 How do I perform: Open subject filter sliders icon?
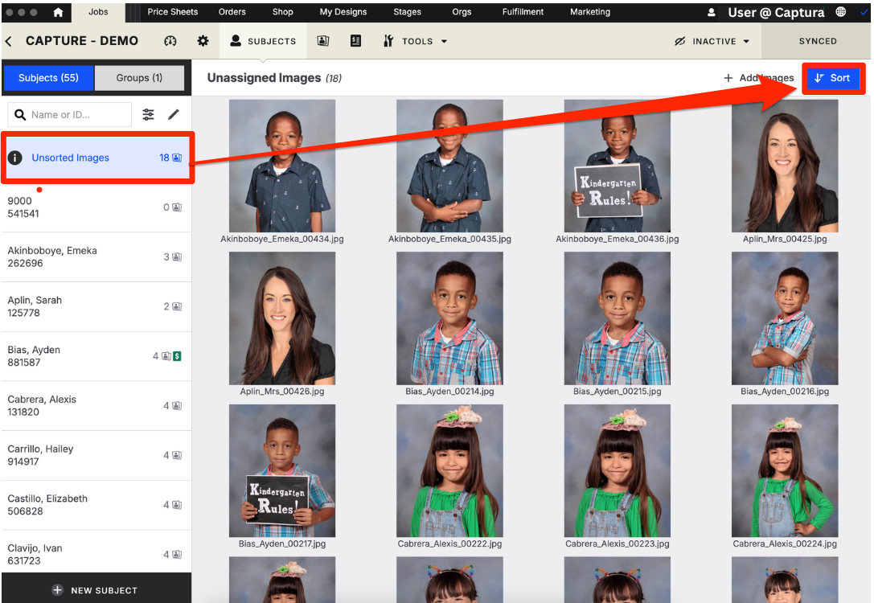[148, 115]
